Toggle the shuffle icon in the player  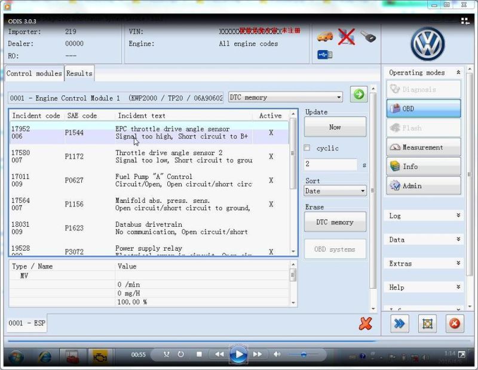[x=167, y=354]
